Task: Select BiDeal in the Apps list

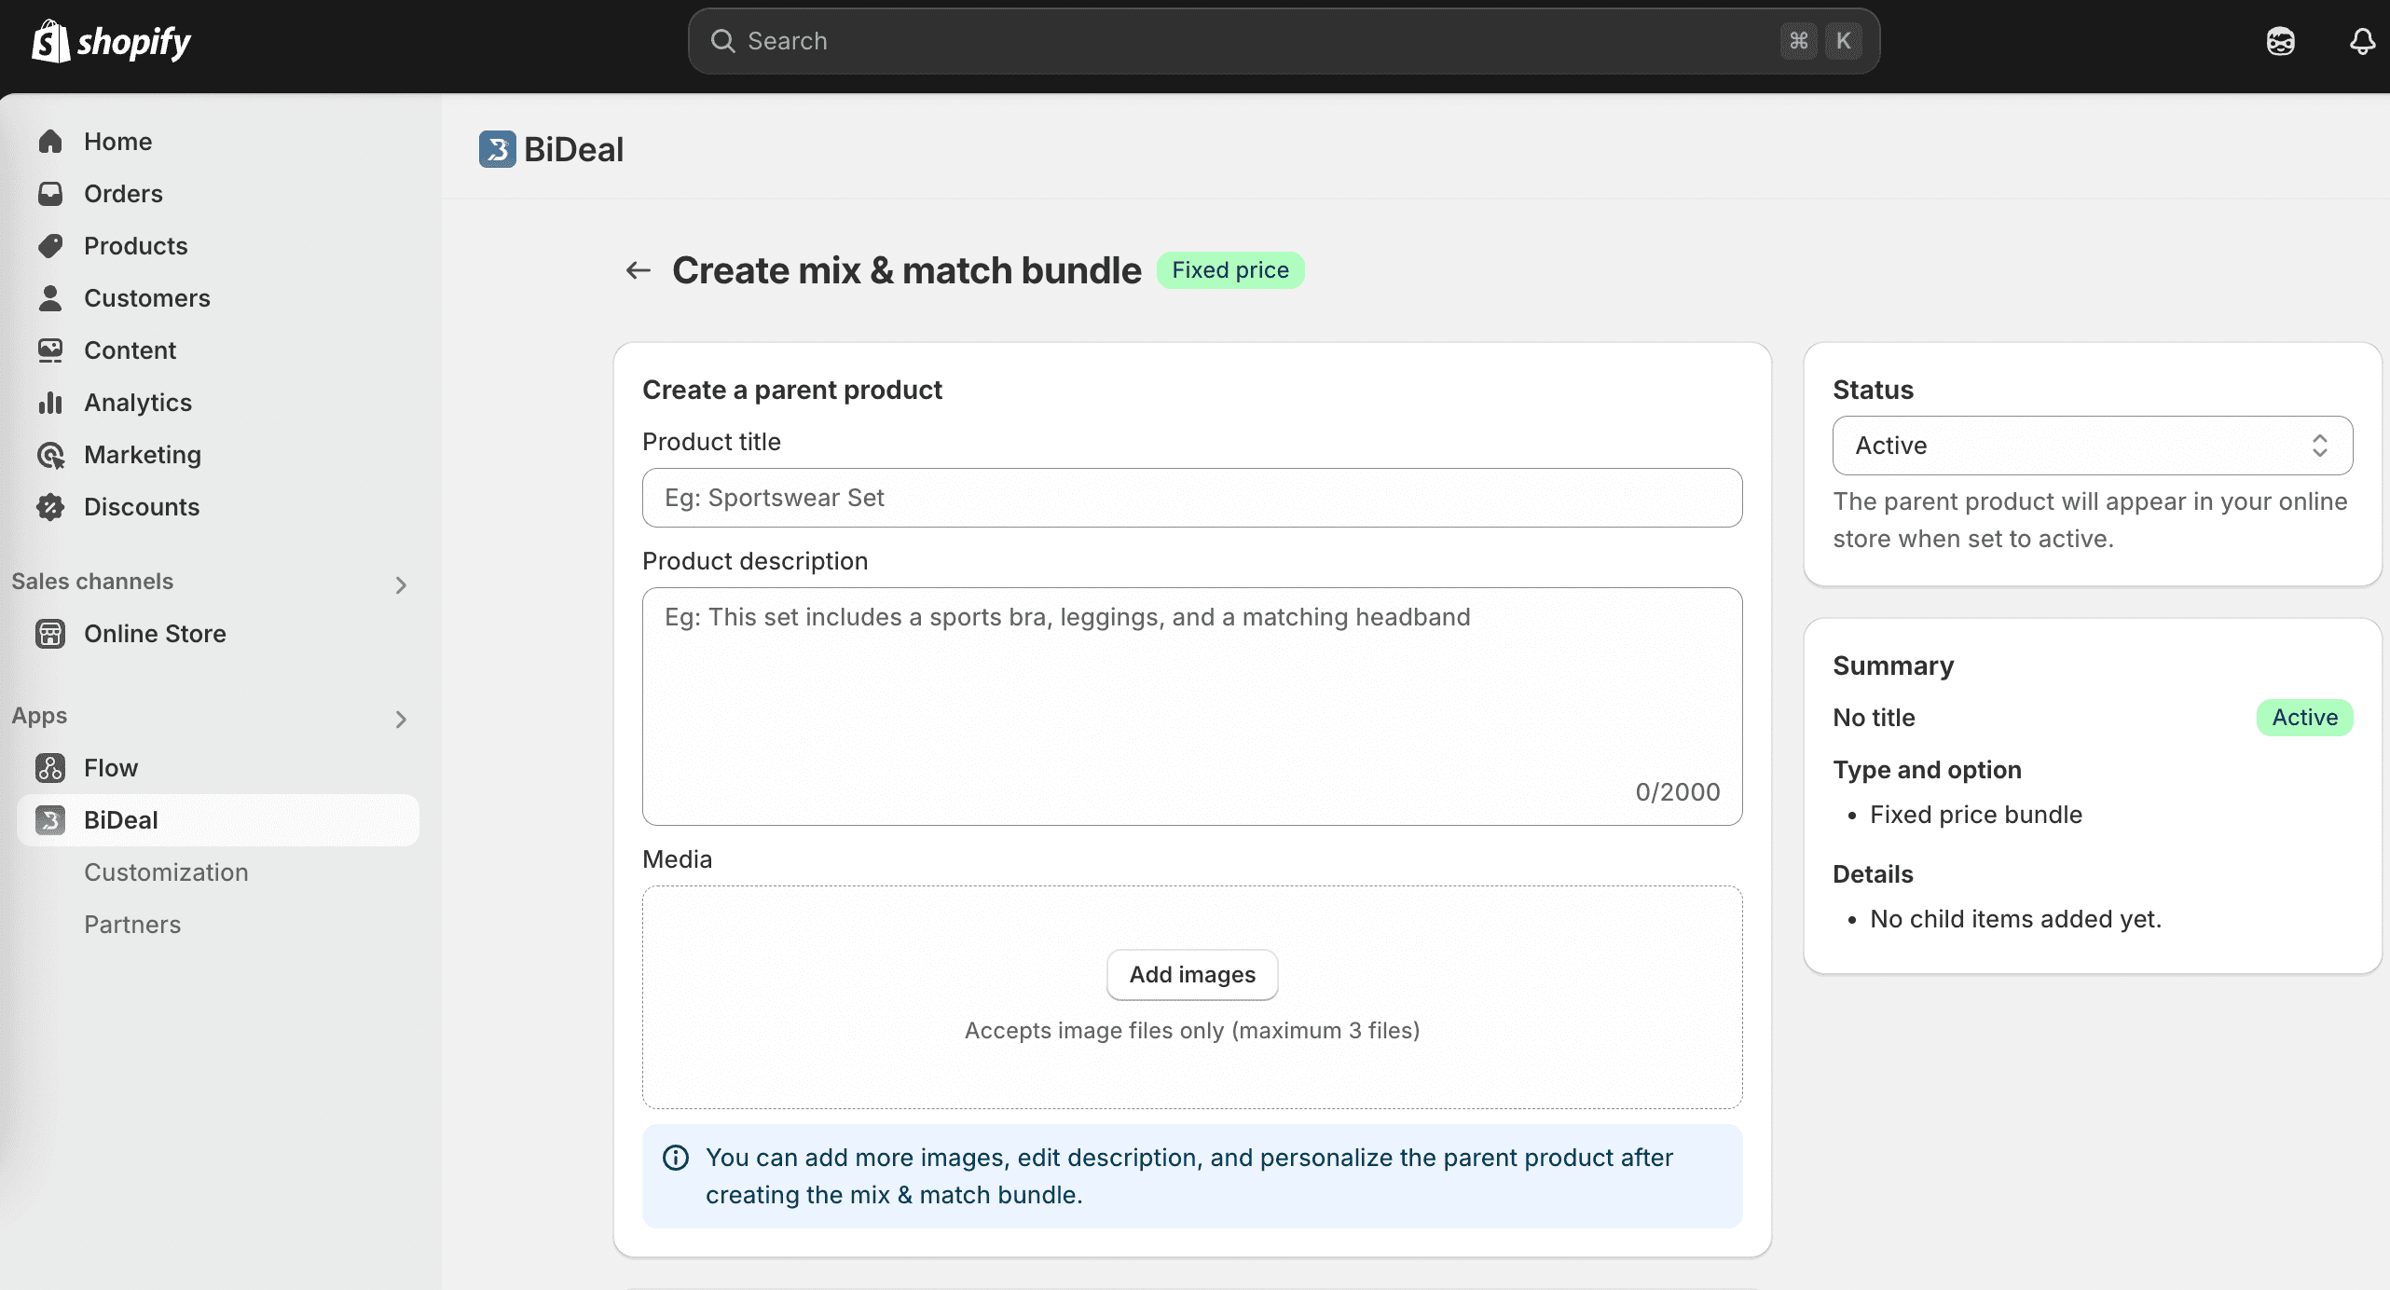Action: pos(218,819)
